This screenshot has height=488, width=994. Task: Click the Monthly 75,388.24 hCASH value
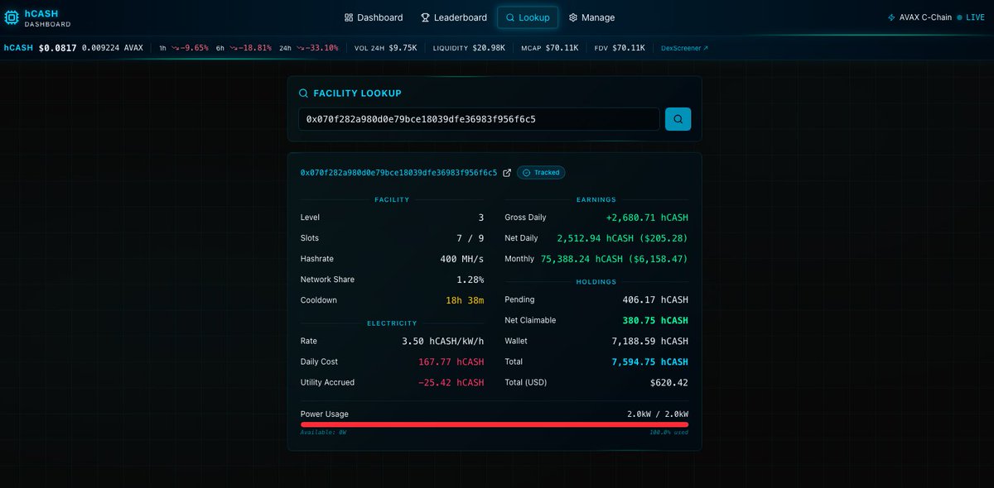point(615,259)
